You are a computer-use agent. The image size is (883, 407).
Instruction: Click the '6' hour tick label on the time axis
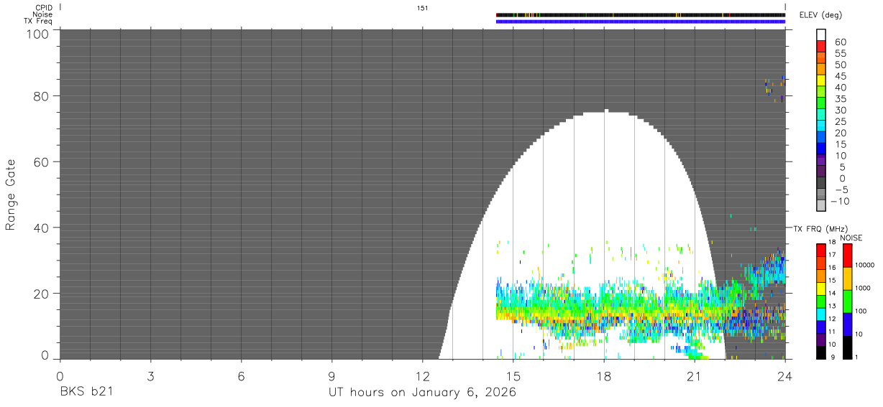point(241,375)
